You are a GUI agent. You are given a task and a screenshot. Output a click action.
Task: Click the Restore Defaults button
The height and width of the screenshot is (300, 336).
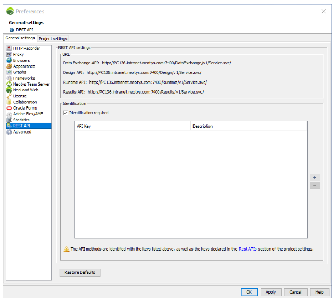(x=80, y=272)
